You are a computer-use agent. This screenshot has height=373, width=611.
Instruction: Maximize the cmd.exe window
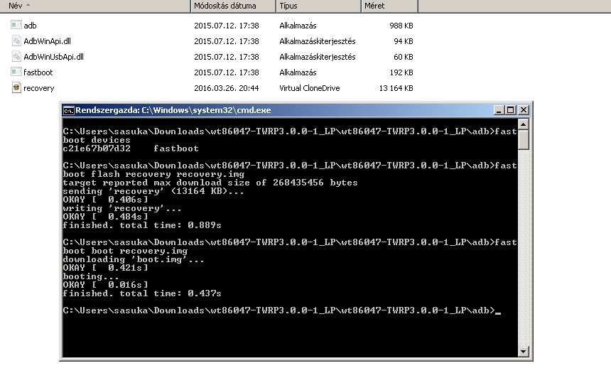pyautogui.click(x=510, y=110)
